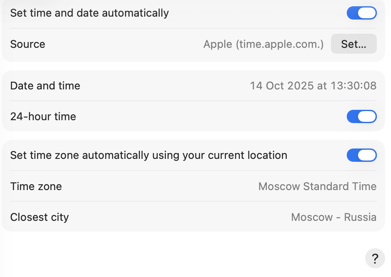Screen dimensions: 391x277
Task: Click the Date and time label
Action: (45, 86)
